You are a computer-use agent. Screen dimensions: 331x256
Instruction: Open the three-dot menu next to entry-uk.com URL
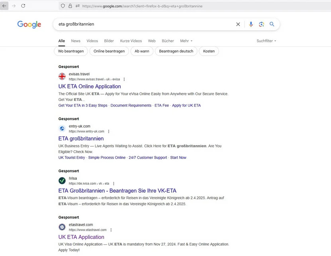[x=108, y=131]
